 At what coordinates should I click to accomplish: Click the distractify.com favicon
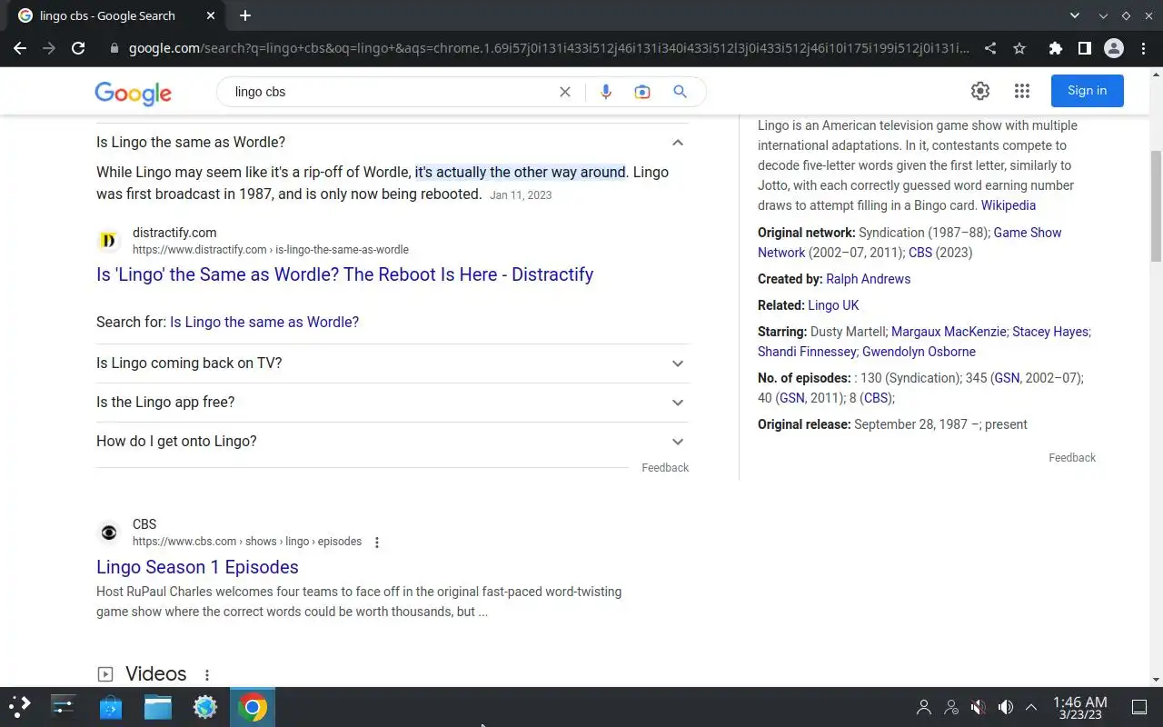(108, 241)
